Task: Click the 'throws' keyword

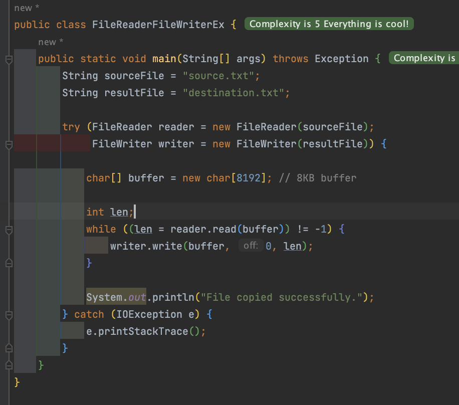Action: tap(291, 59)
